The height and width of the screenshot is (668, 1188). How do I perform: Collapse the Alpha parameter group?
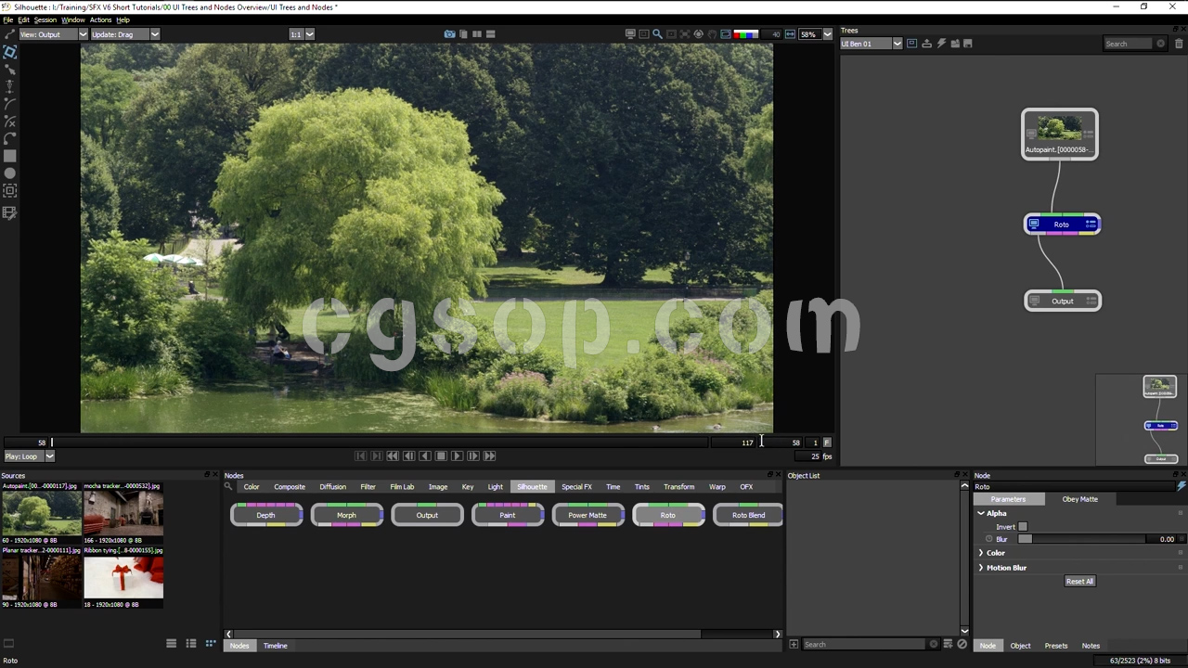[981, 513]
